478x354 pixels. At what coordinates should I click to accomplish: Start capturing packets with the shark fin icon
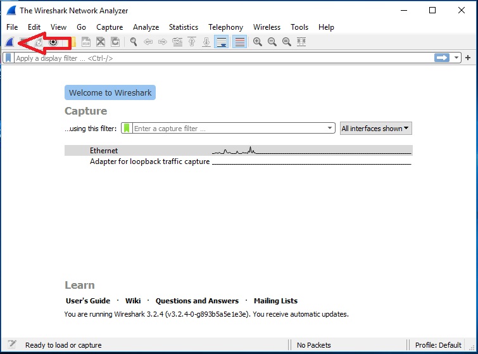coord(9,42)
